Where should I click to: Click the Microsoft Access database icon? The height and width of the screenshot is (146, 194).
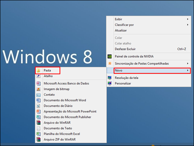[x=38, y=83]
